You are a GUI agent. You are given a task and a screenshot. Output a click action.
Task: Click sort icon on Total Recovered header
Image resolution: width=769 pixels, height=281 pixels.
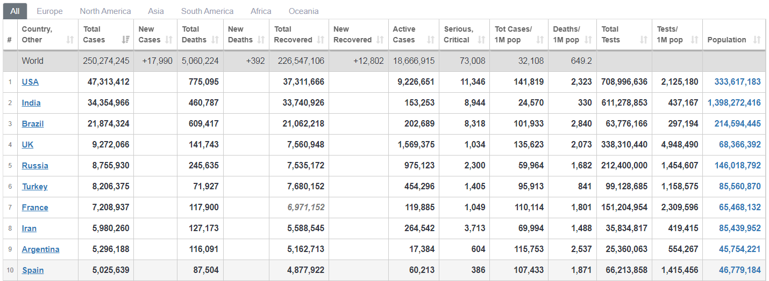[321, 40]
